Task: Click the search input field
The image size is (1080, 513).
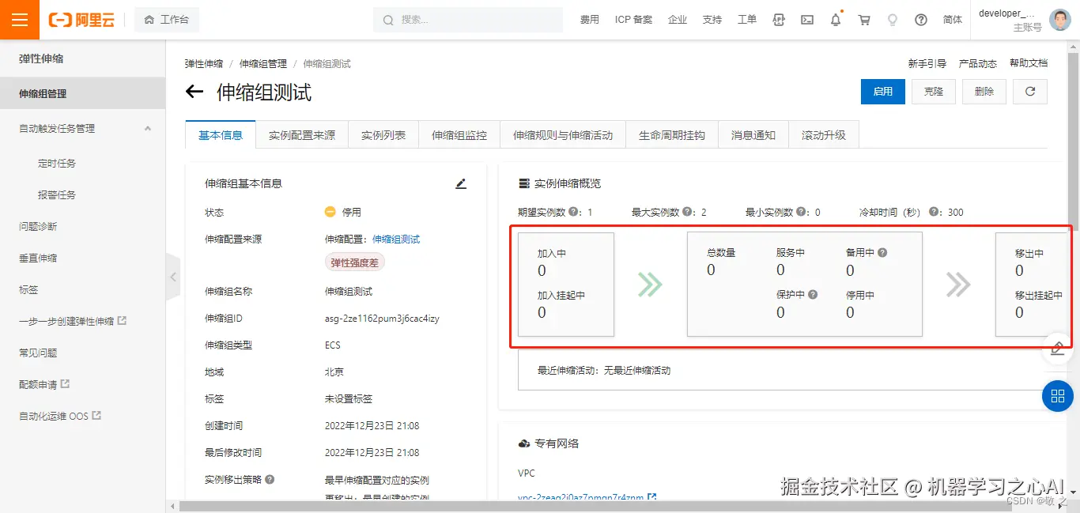Action: [x=466, y=19]
